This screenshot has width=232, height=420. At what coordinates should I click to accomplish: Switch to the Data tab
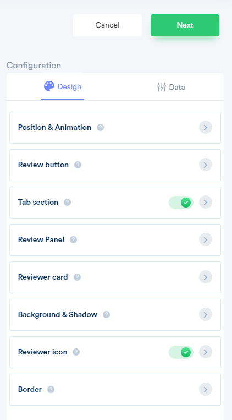click(x=171, y=87)
